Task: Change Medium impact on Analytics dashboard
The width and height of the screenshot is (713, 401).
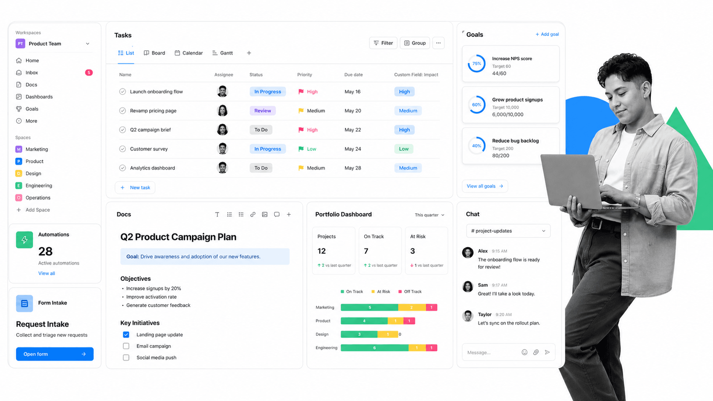Action: point(408,168)
